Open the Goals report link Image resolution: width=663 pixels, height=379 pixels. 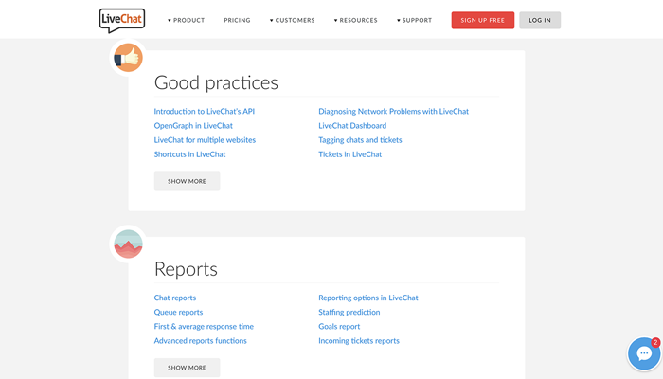point(339,327)
